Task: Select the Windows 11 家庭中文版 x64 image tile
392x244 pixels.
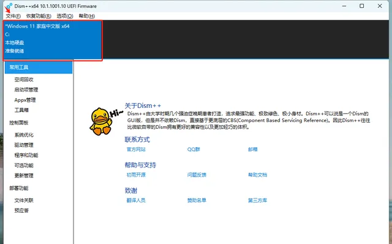Action: click(53, 40)
